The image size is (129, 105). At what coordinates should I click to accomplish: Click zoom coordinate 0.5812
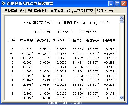click(x=45, y=76)
